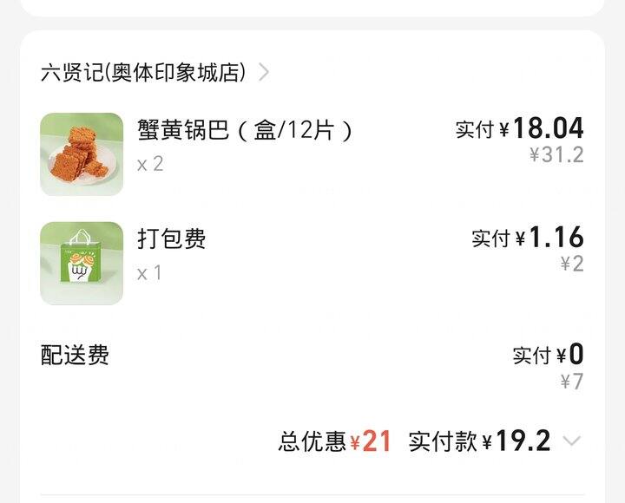Click quantity x 2 under 蟹黄锅巴
The width and height of the screenshot is (625, 503).
point(150,164)
